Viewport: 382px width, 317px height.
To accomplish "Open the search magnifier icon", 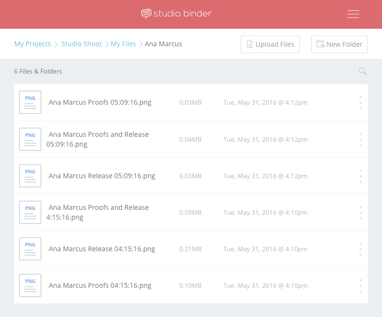I will click(x=363, y=71).
